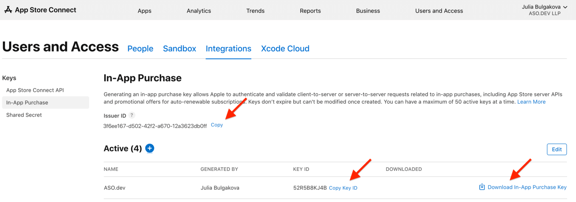
Task: Show the Issuer ID help question mark
Action: pyautogui.click(x=132, y=115)
